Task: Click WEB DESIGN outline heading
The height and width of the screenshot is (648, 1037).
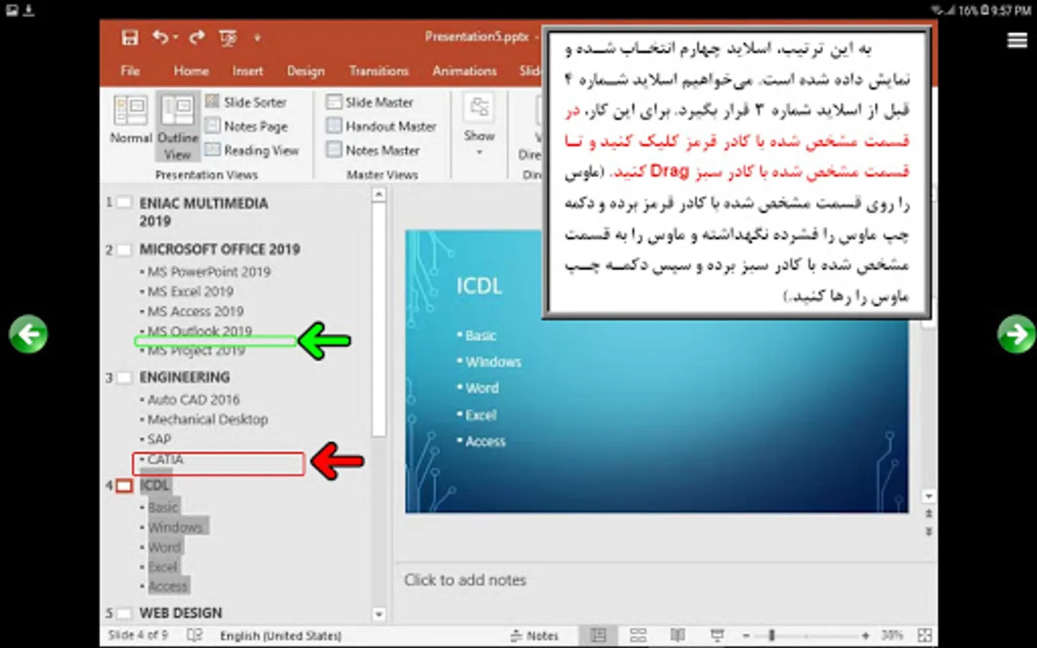Action: (x=181, y=613)
